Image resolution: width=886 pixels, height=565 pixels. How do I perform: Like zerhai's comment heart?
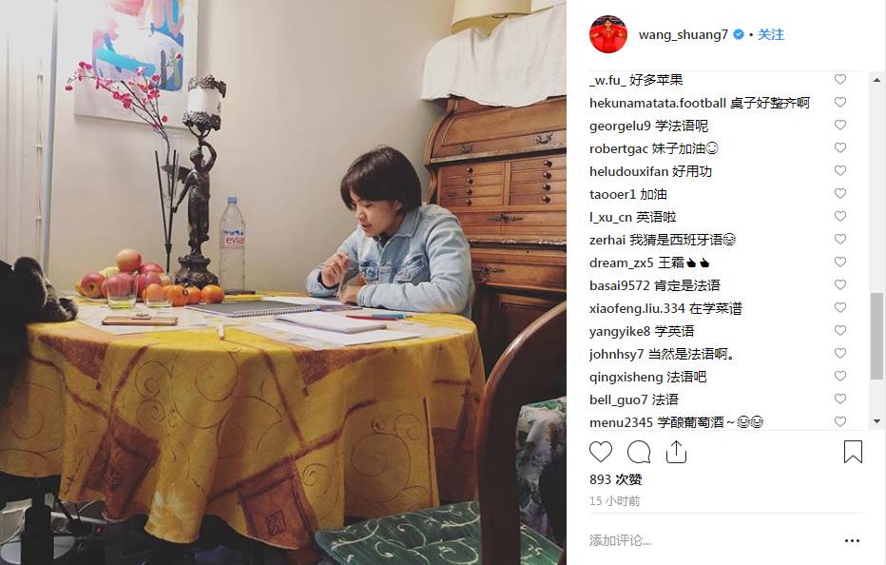pos(840,240)
